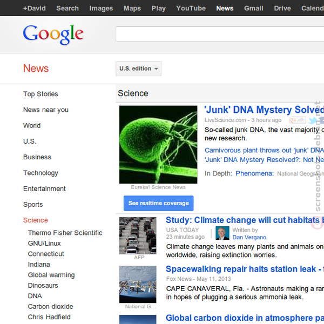Open Play in the top bar
The height and width of the screenshot is (324, 324).
[x=158, y=8]
